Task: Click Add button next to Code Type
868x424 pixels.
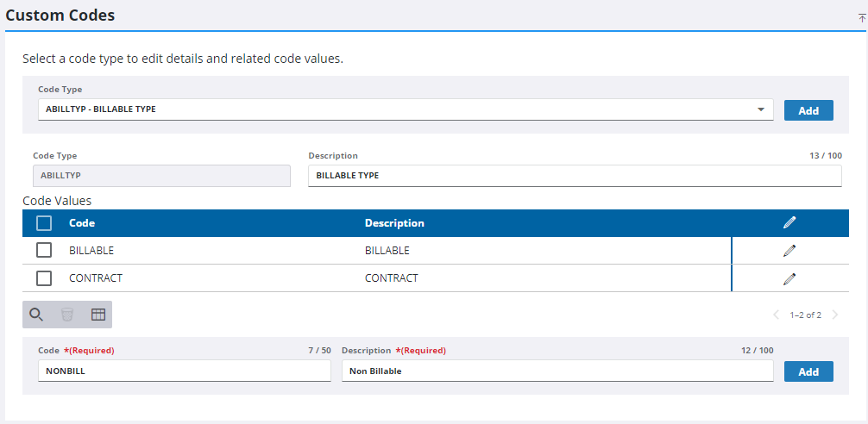Action: click(x=808, y=110)
